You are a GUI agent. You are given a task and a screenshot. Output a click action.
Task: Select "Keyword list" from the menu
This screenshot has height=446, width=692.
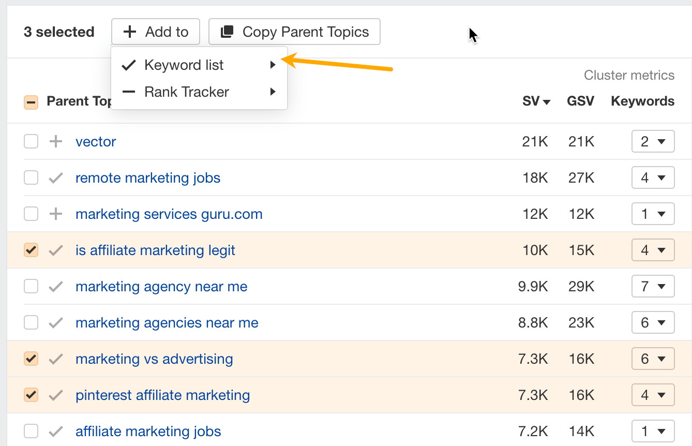point(184,65)
